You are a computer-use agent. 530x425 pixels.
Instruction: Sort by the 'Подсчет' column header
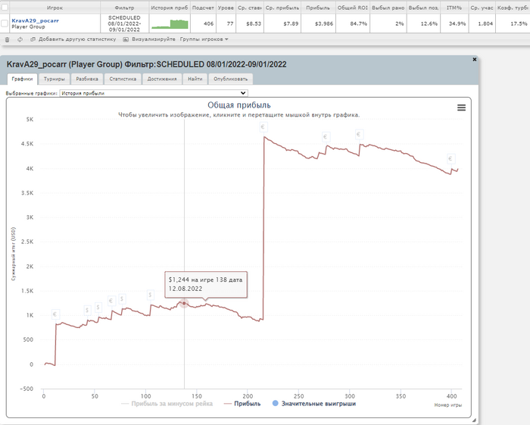[203, 8]
